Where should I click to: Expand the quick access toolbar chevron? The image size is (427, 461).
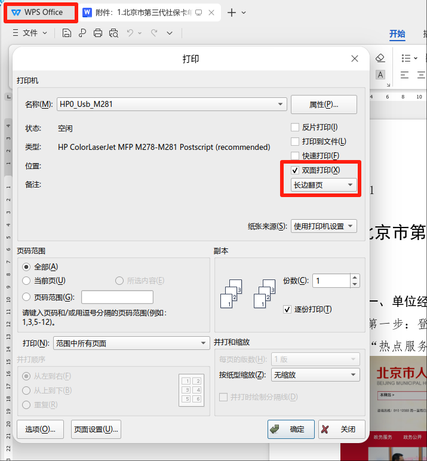(x=170, y=33)
